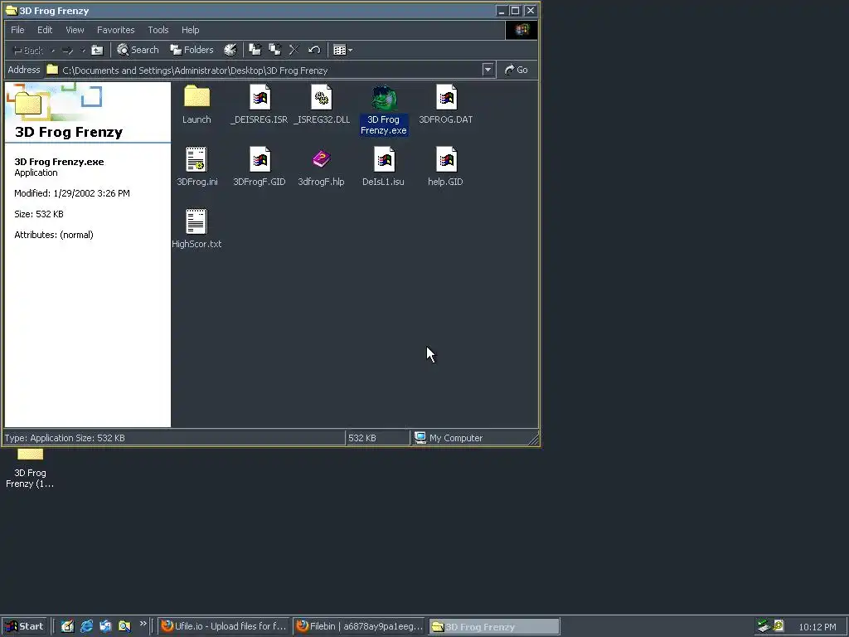Switch to Ufile.io taskbar window
This screenshot has width=849, height=637.
[x=224, y=626]
